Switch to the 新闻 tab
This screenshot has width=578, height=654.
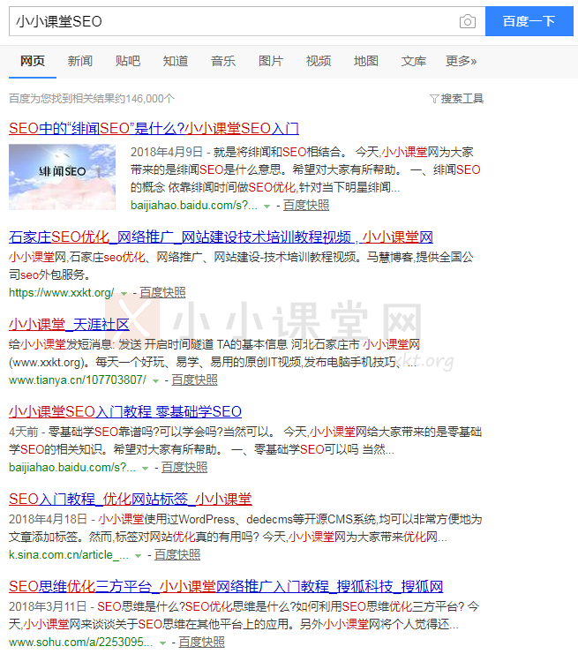(80, 61)
